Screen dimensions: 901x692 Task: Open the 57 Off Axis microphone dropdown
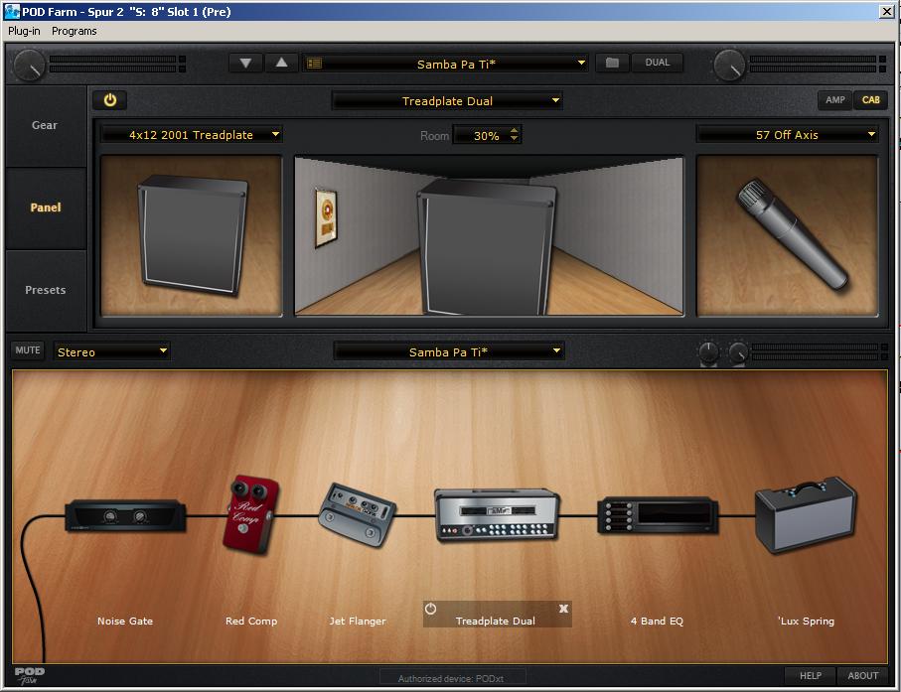click(787, 135)
